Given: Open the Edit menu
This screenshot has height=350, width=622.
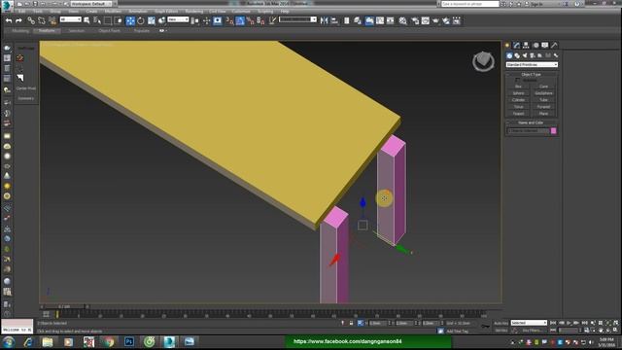Looking at the screenshot, I should (x=22, y=11).
